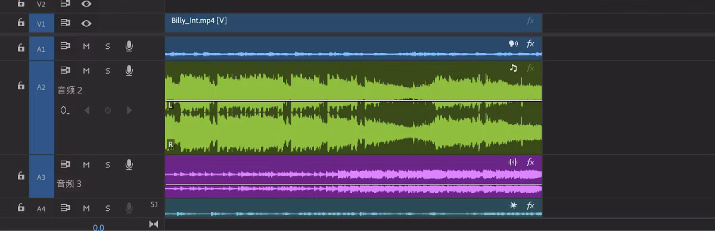Mute track A1 with M button
This screenshot has width=715, height=231.
click(x=86, y=46)
